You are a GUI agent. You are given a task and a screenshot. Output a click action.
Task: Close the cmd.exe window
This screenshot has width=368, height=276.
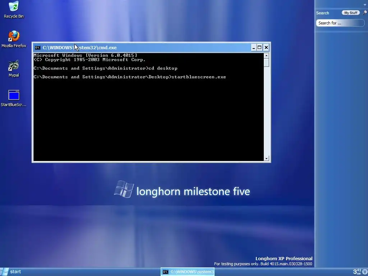click(266, 48)
